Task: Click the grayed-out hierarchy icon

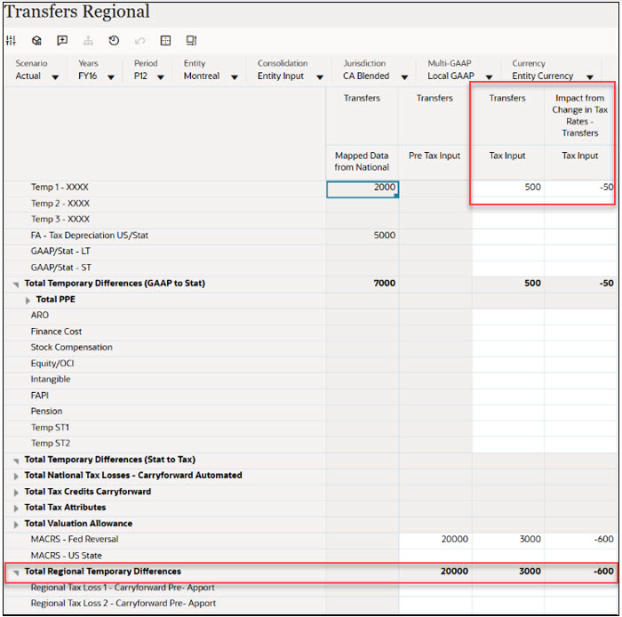Action: click(x=88, y=40)
